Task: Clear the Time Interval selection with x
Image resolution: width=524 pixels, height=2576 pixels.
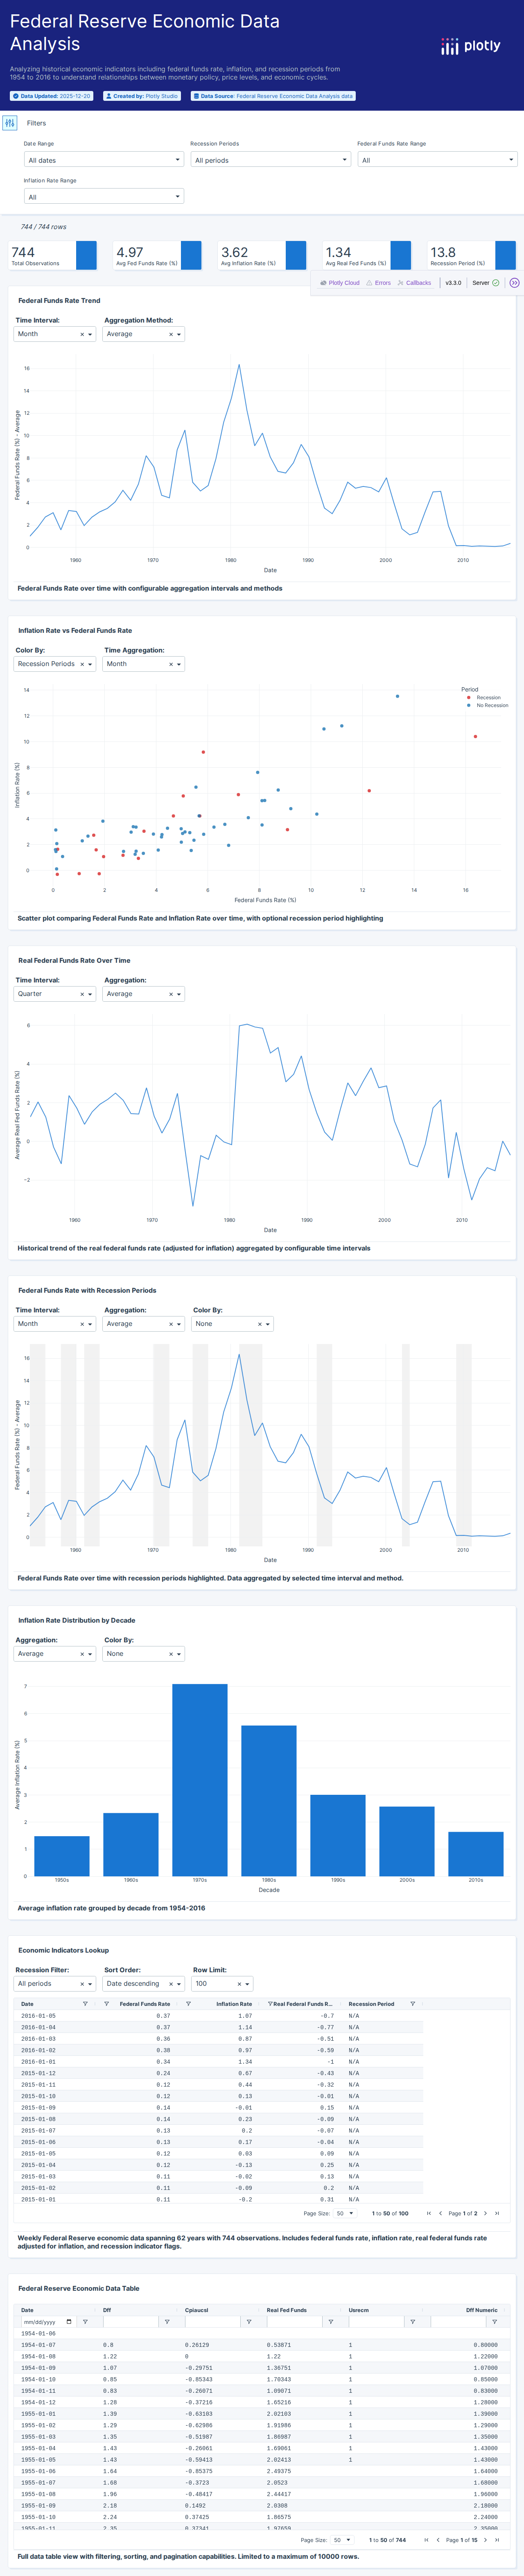Action: [x=82, y=334]
